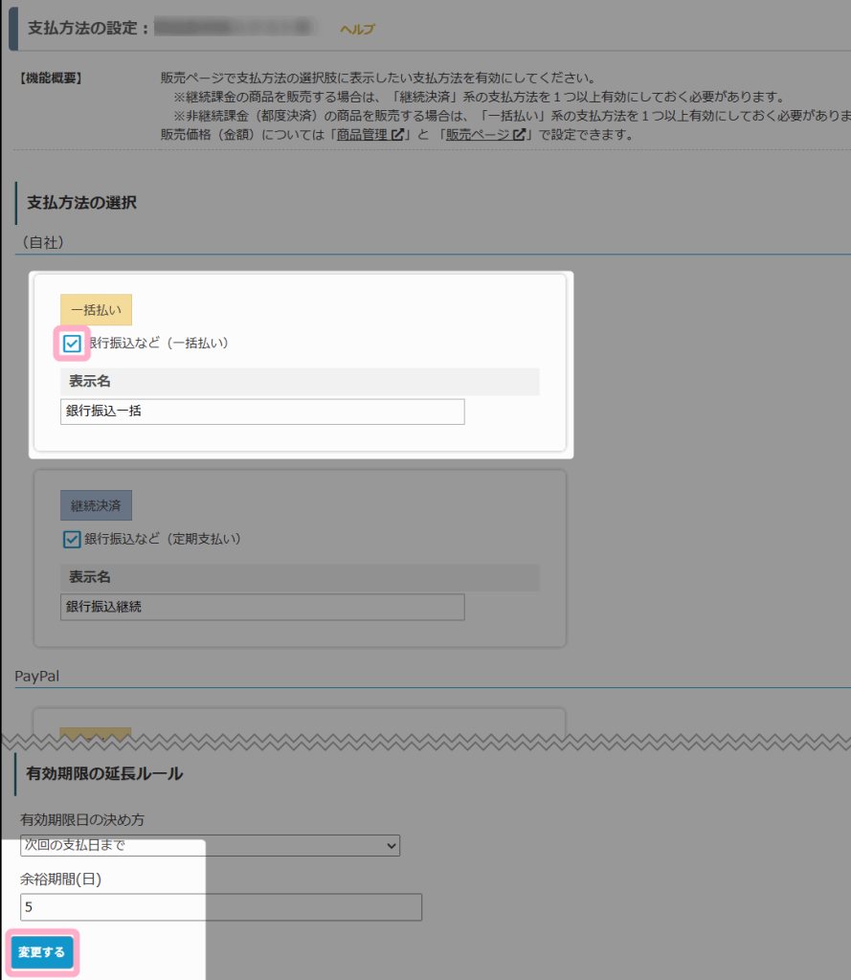Follow the 商品管理 text link
Viewport: 851px width, 980px height.
coord(362,135)
